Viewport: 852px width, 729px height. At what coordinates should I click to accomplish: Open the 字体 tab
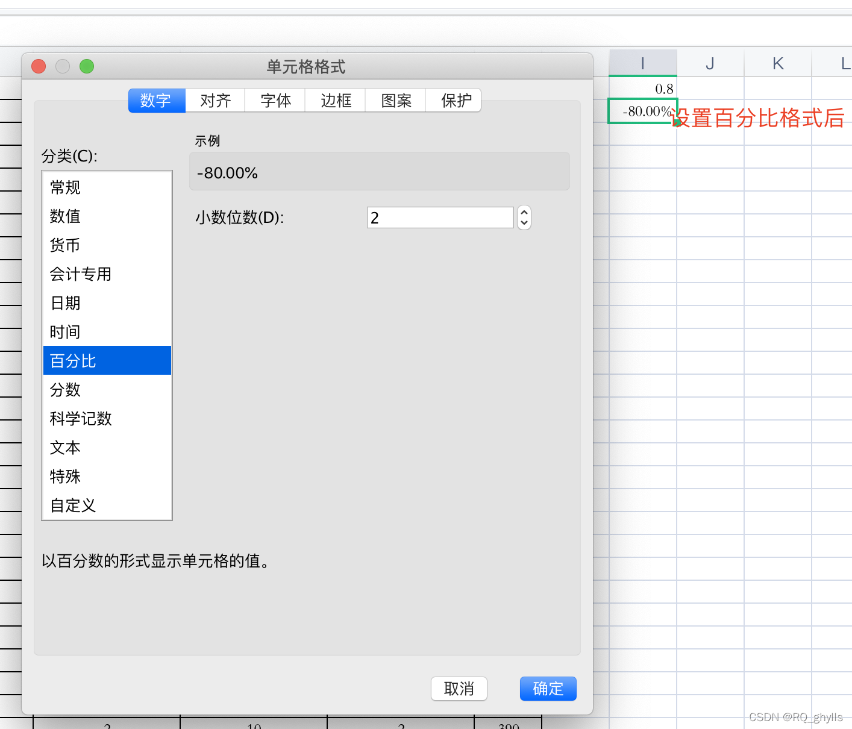[x=275, y=101]
